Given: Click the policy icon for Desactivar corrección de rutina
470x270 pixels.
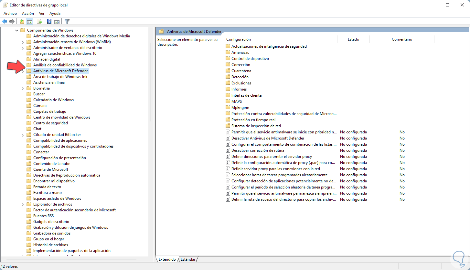Looking at the screenshot, I should tap(228, 150).
